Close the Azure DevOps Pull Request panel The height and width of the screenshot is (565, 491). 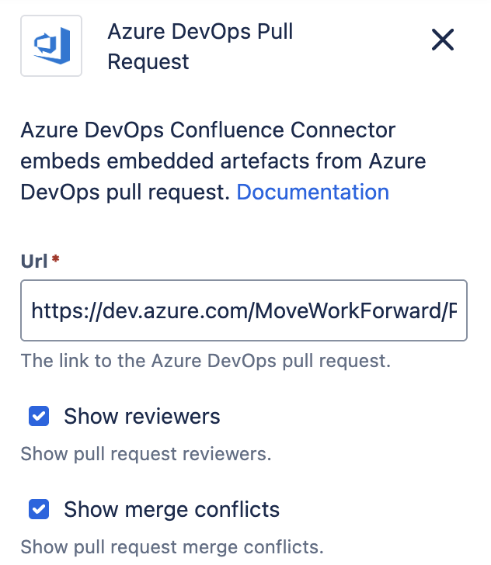click(x=443, y=40)
